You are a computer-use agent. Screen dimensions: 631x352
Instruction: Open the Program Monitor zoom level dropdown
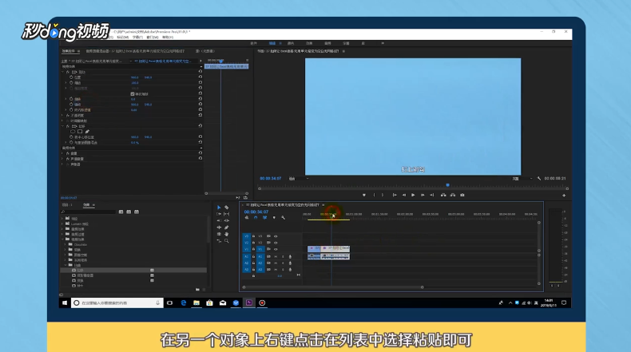pyautogui.click(x=299, y=178)
